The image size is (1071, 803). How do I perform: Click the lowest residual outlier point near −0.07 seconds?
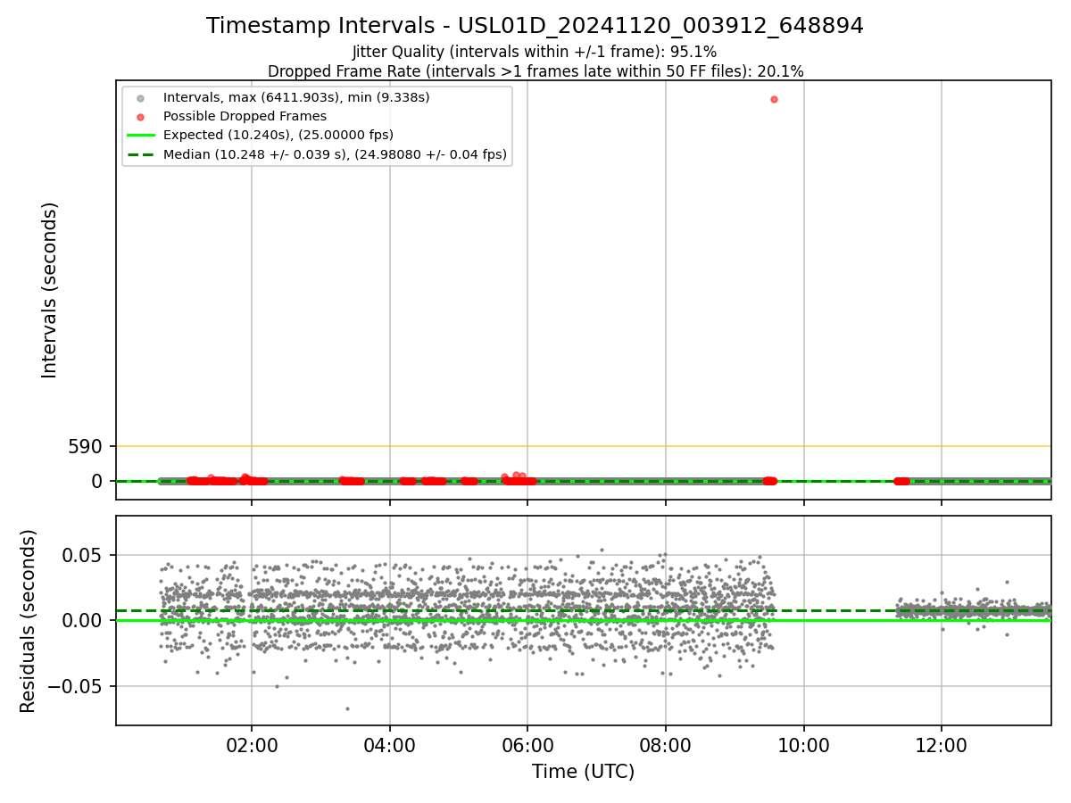[347, 708]
